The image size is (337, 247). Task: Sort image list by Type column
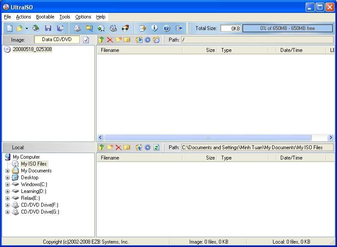(243, 50)
